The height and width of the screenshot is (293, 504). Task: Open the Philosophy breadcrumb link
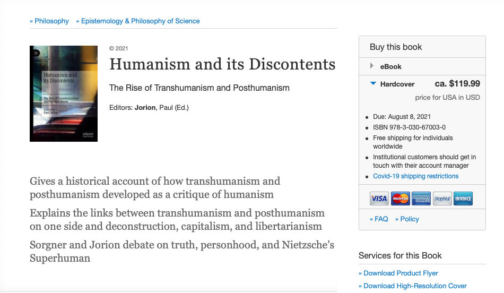point(49,21)
